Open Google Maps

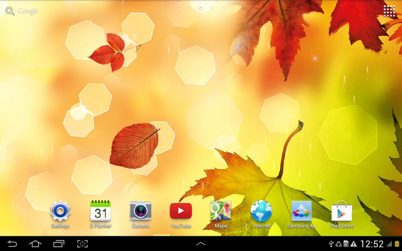221,214
